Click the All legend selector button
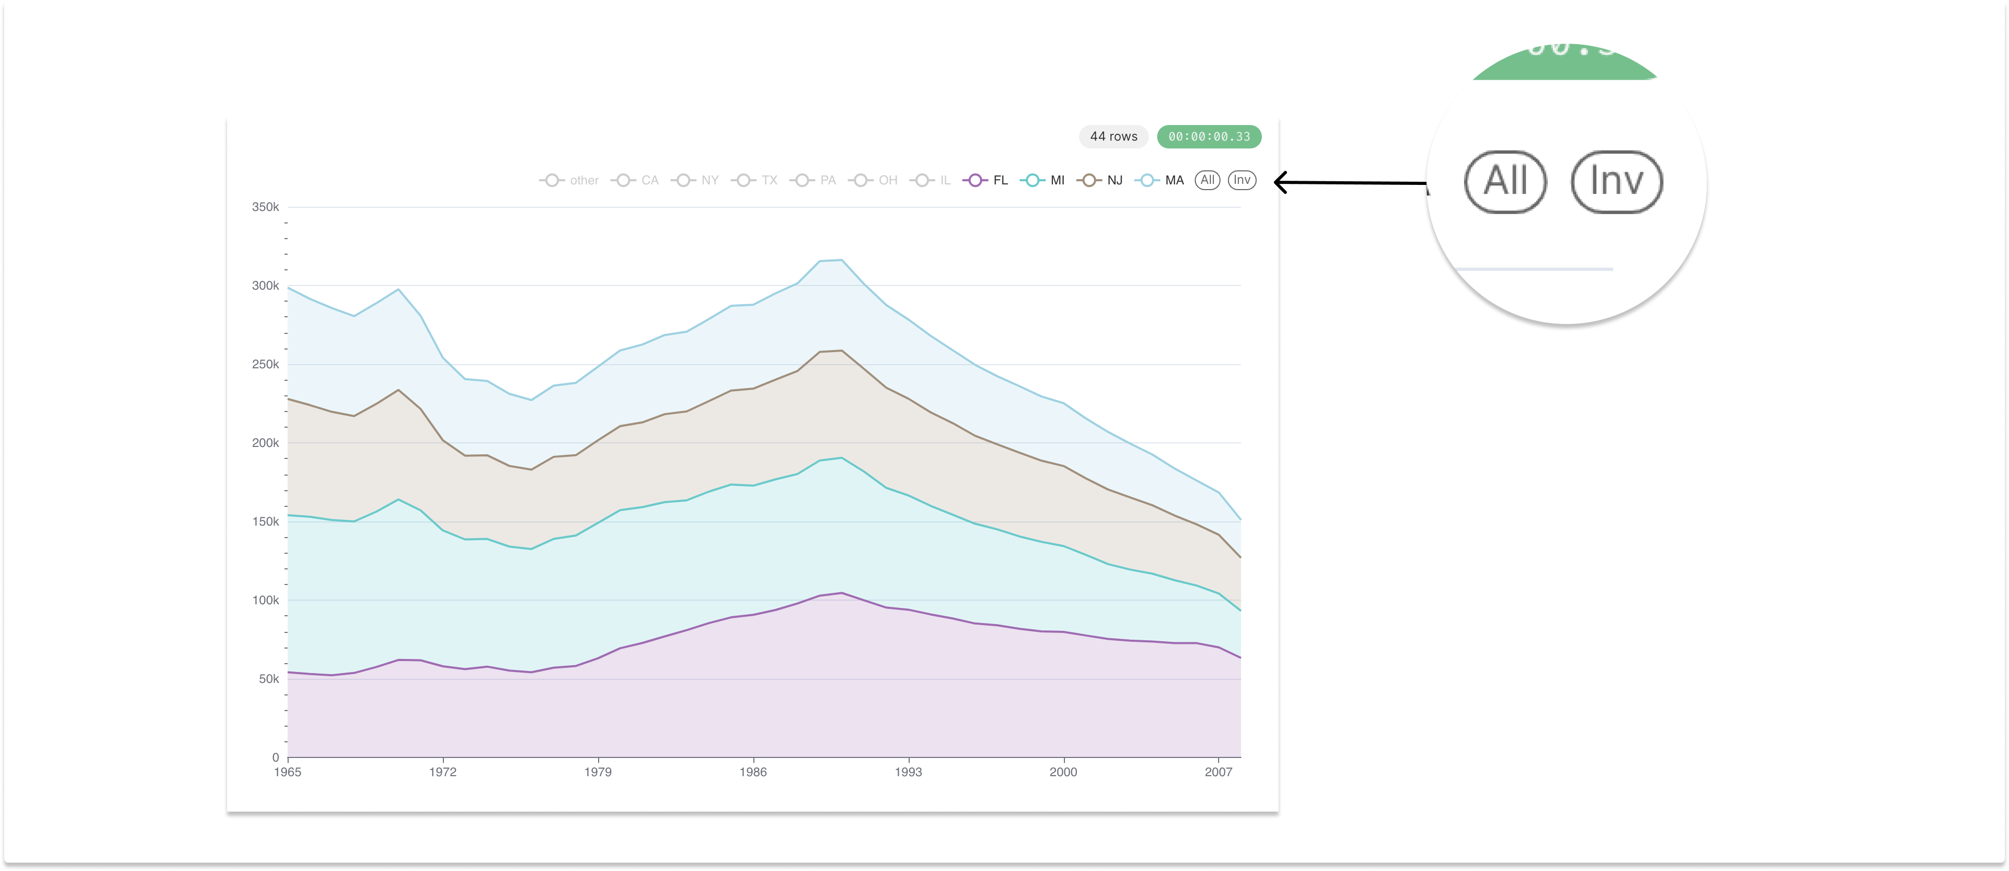Screen dimensions: 2009x871 coord(1207,180)
